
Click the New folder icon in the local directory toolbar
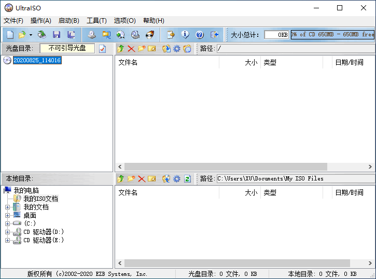131,179
